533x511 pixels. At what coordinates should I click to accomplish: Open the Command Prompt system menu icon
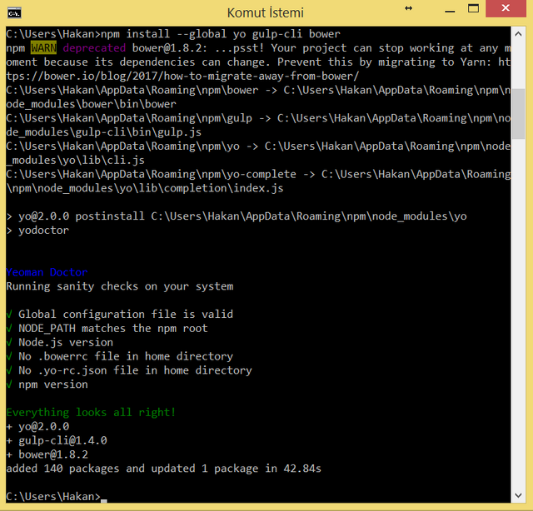pos(14,13)
